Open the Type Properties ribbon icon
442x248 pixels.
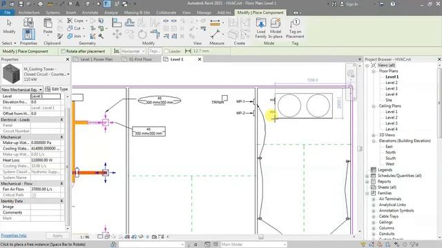(x=28, y=23)
